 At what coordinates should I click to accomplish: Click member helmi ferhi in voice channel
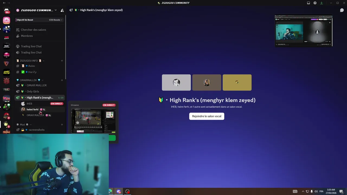(42, 109)
